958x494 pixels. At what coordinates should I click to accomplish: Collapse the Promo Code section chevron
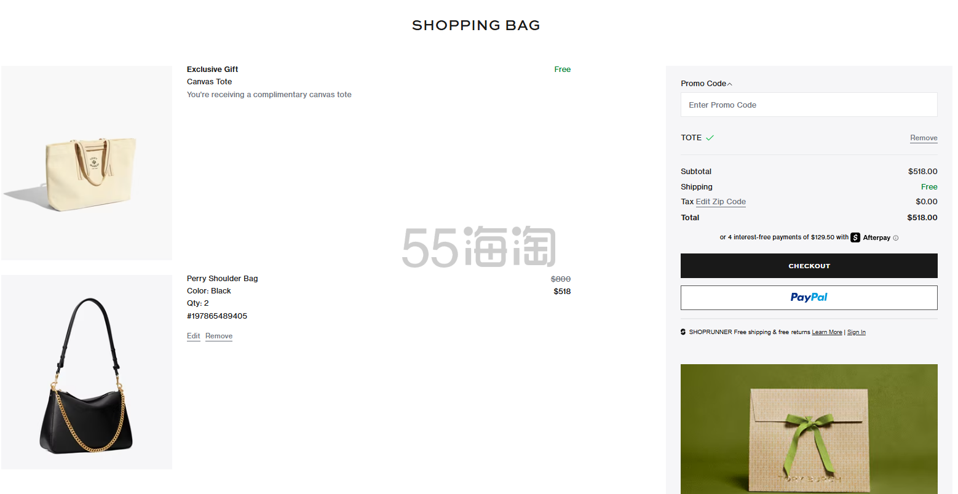730,84
